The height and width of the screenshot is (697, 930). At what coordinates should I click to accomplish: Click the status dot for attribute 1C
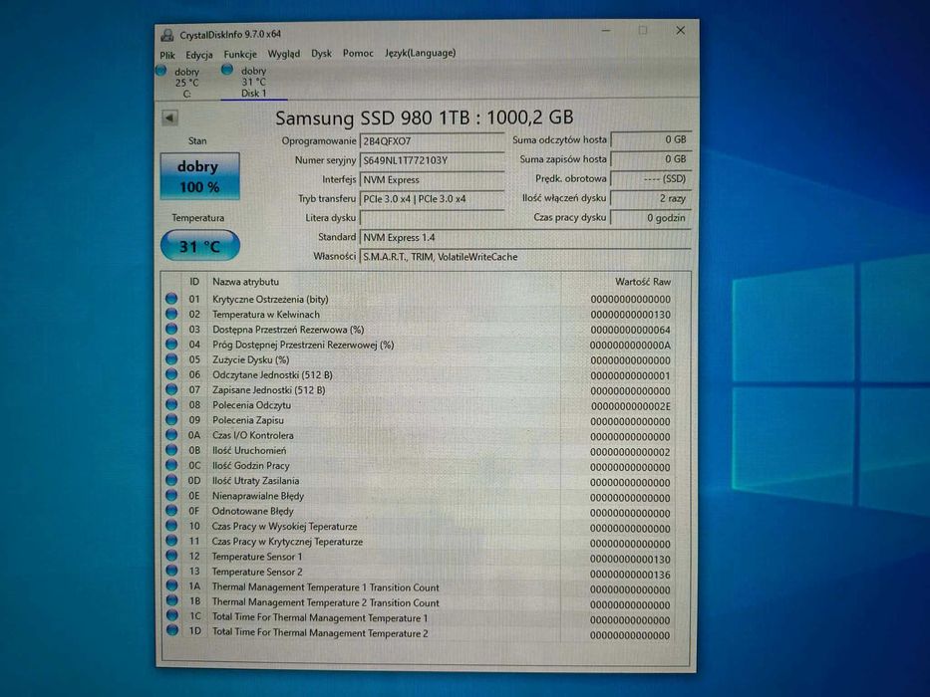click(x=171, y=615)
